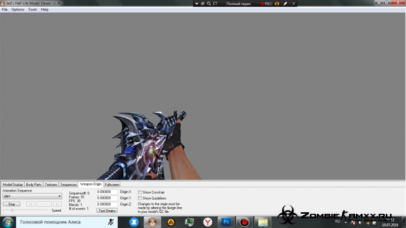
Task: Open the Help menu
Action: pyautogui.click(x=45, y=9)
